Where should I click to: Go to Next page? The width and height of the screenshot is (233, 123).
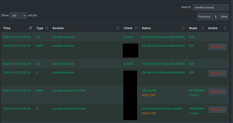point(224,17)
